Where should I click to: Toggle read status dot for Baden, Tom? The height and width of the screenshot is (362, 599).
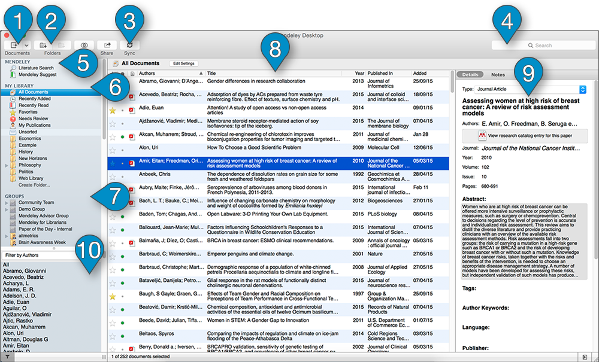coord(123,216)
